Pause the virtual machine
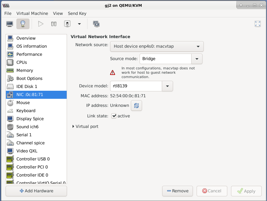267x201 pixels. (x=54, y=24)
